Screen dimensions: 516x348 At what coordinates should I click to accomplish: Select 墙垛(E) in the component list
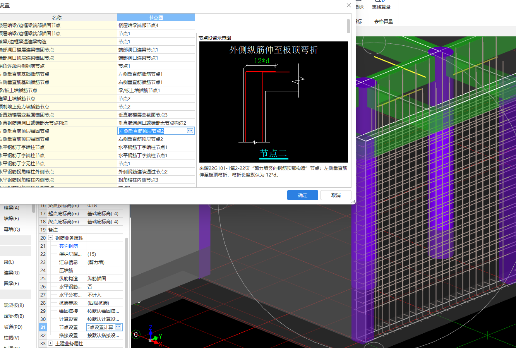(12, 219)
